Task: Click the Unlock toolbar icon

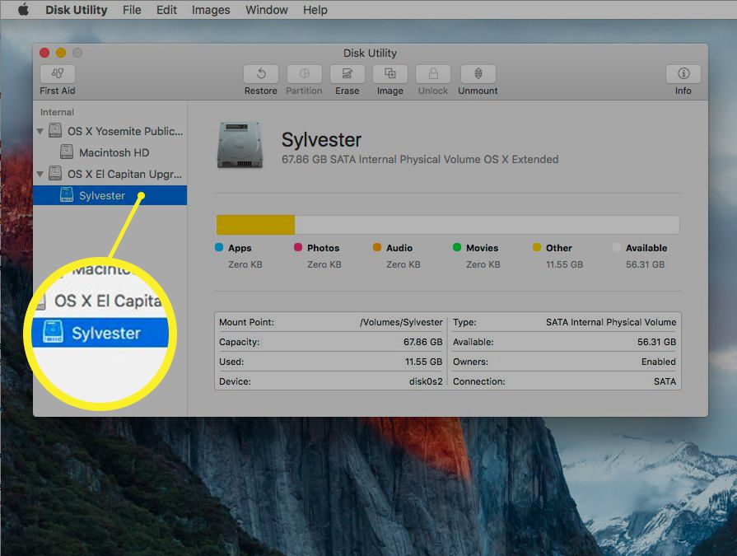Action: click(432, 74)
